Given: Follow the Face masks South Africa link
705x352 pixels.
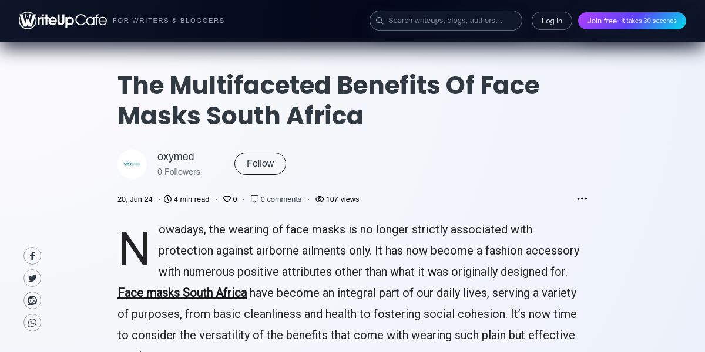Looking at the screenshot, I should click(182, 293).
